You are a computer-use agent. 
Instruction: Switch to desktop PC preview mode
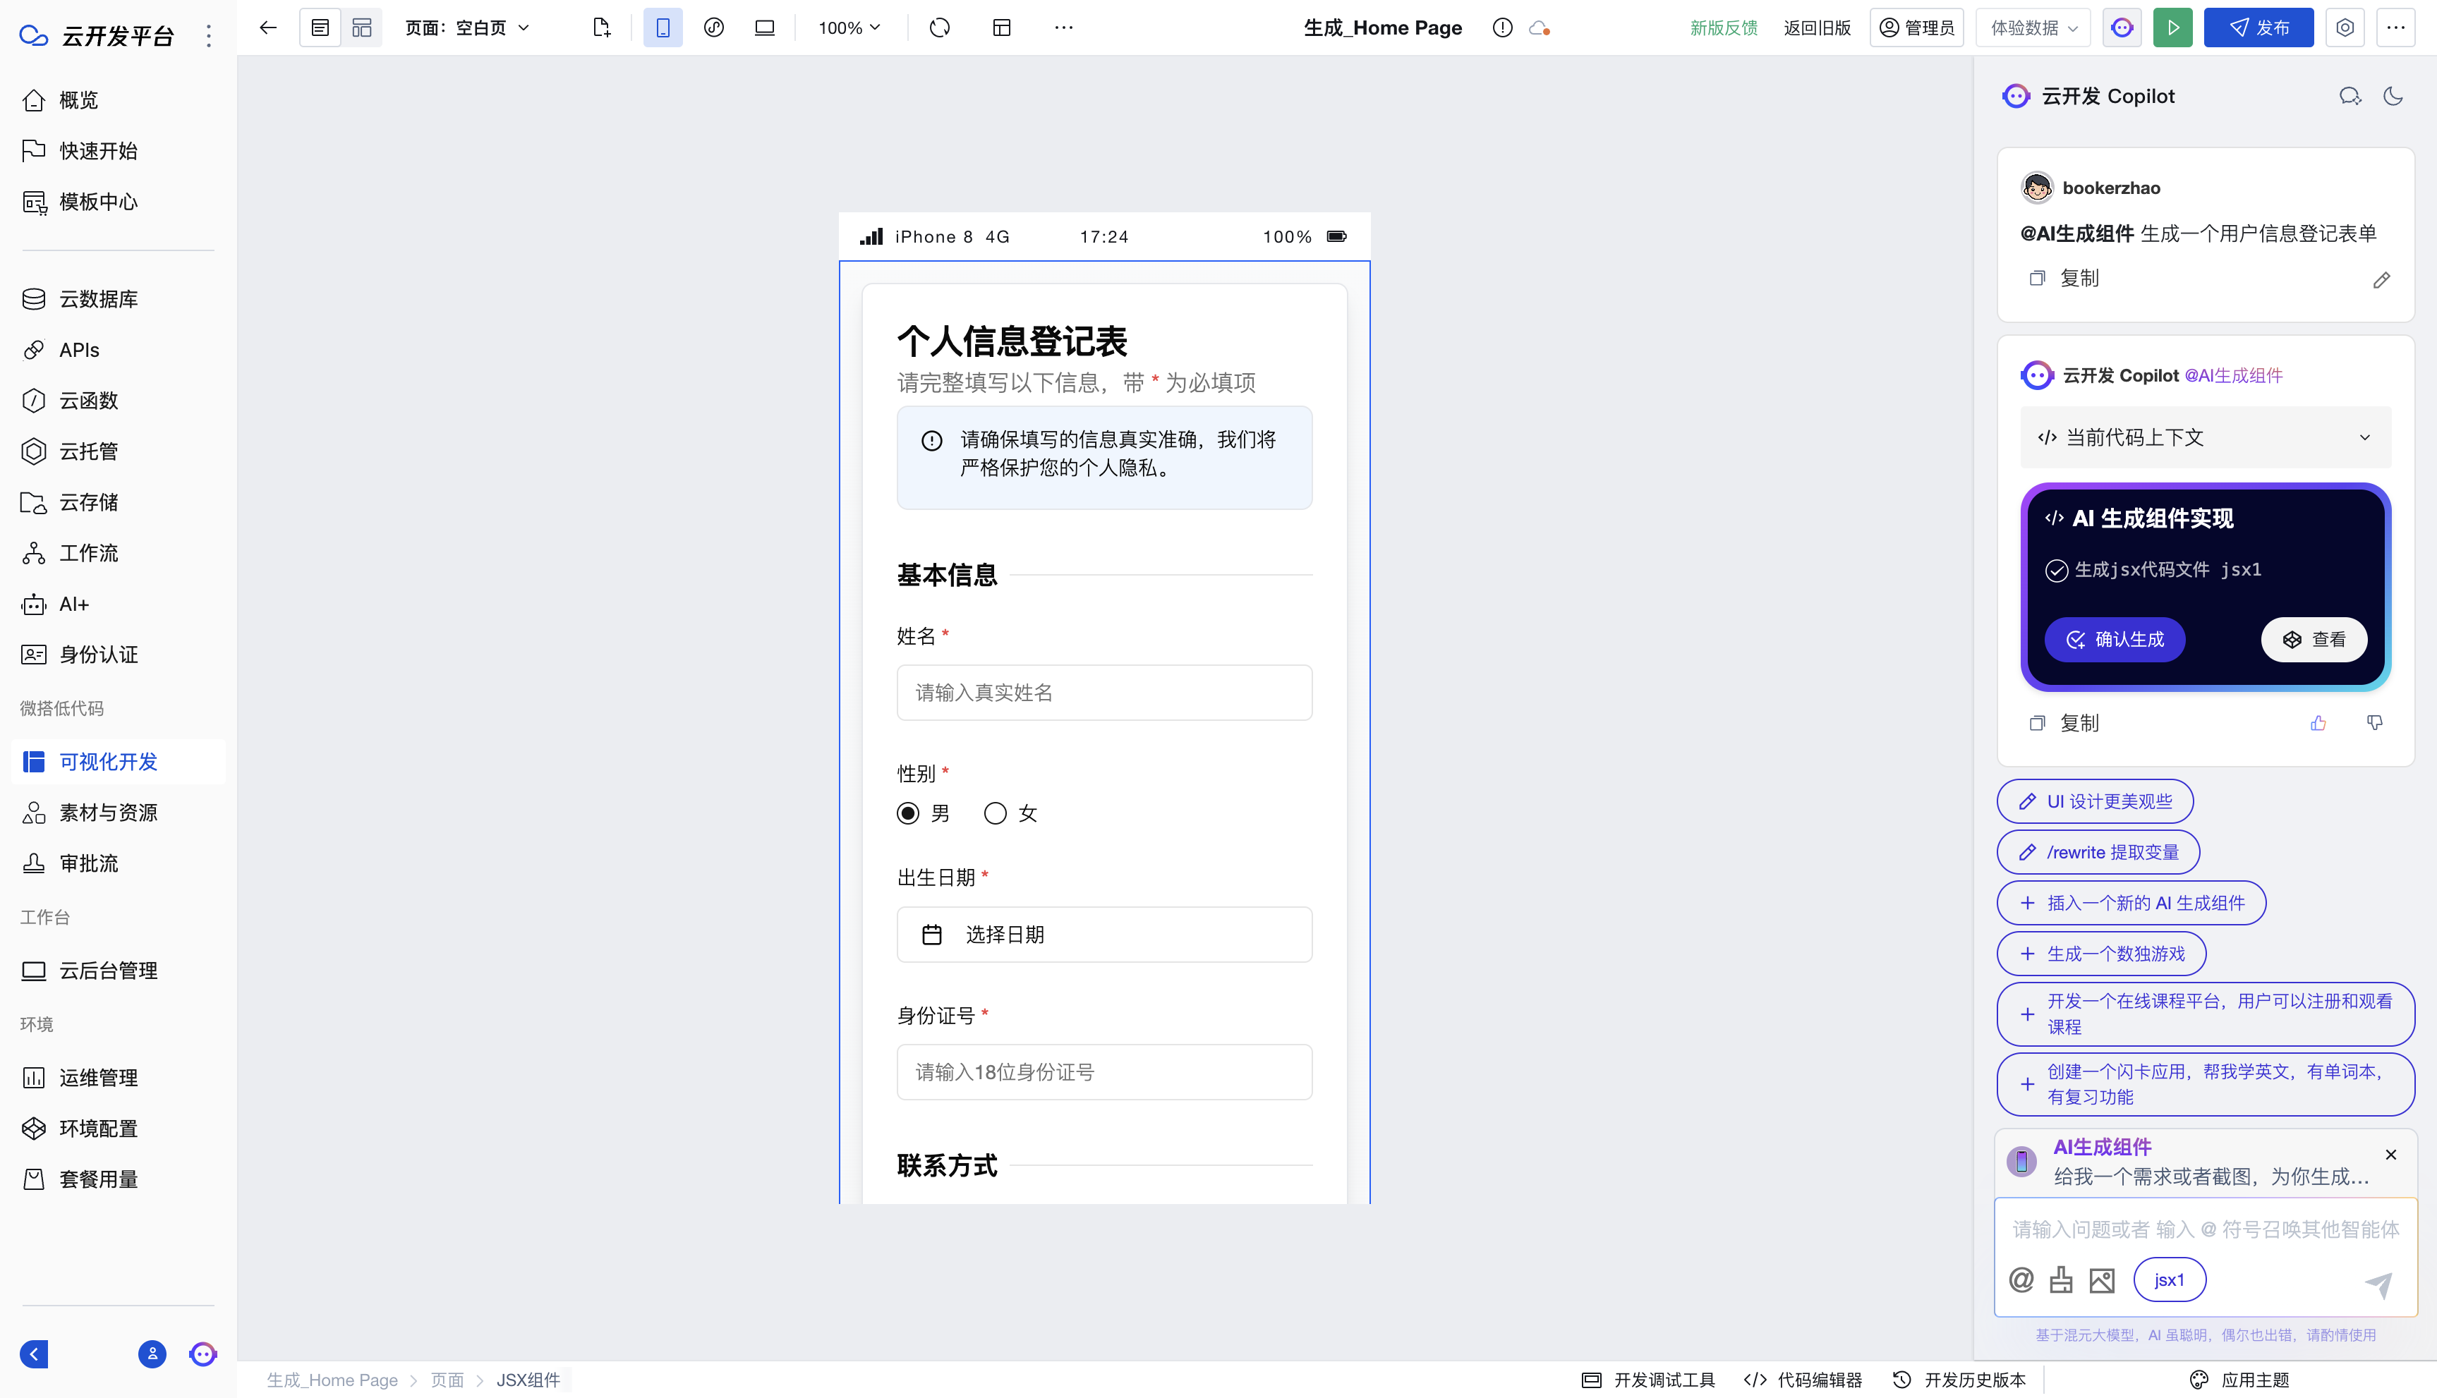[x=764, y=28]
